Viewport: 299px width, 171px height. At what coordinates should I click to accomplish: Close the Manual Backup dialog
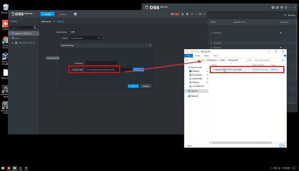(x=150, y=45)
